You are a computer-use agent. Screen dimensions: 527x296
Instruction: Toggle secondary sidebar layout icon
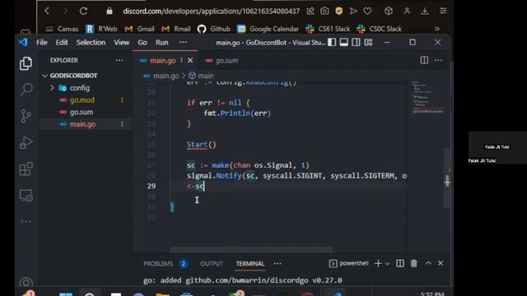[356, 42]
